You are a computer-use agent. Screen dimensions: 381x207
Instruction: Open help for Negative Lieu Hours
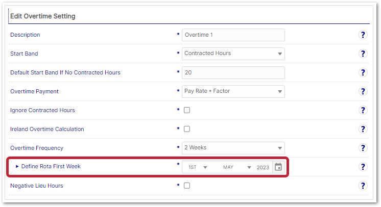pyautogui.click(x=363, y=186)
